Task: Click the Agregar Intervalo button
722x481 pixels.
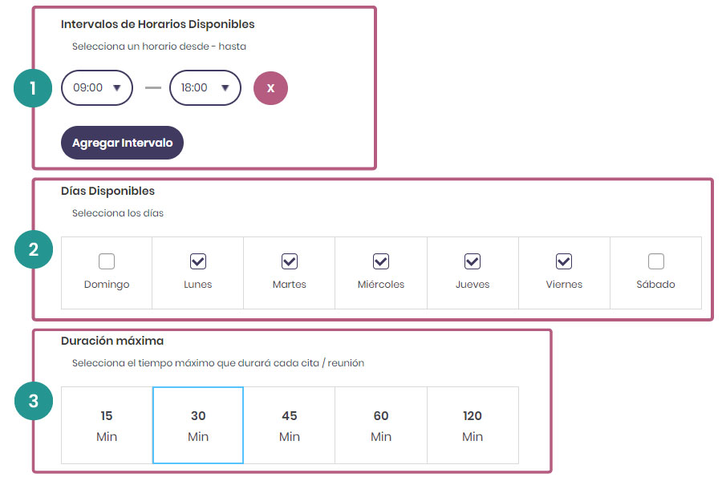Action: pos(123,143)
